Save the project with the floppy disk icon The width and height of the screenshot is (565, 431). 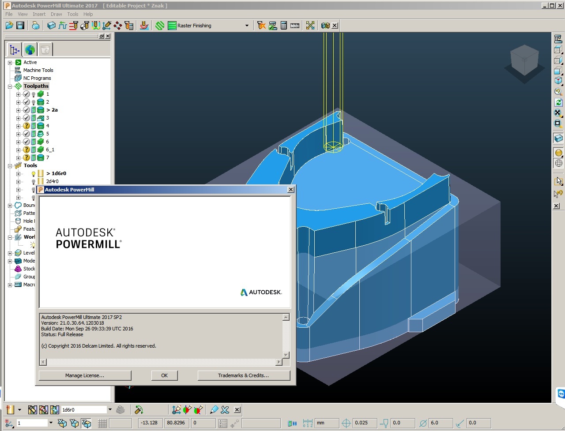[x=20, y=26]
